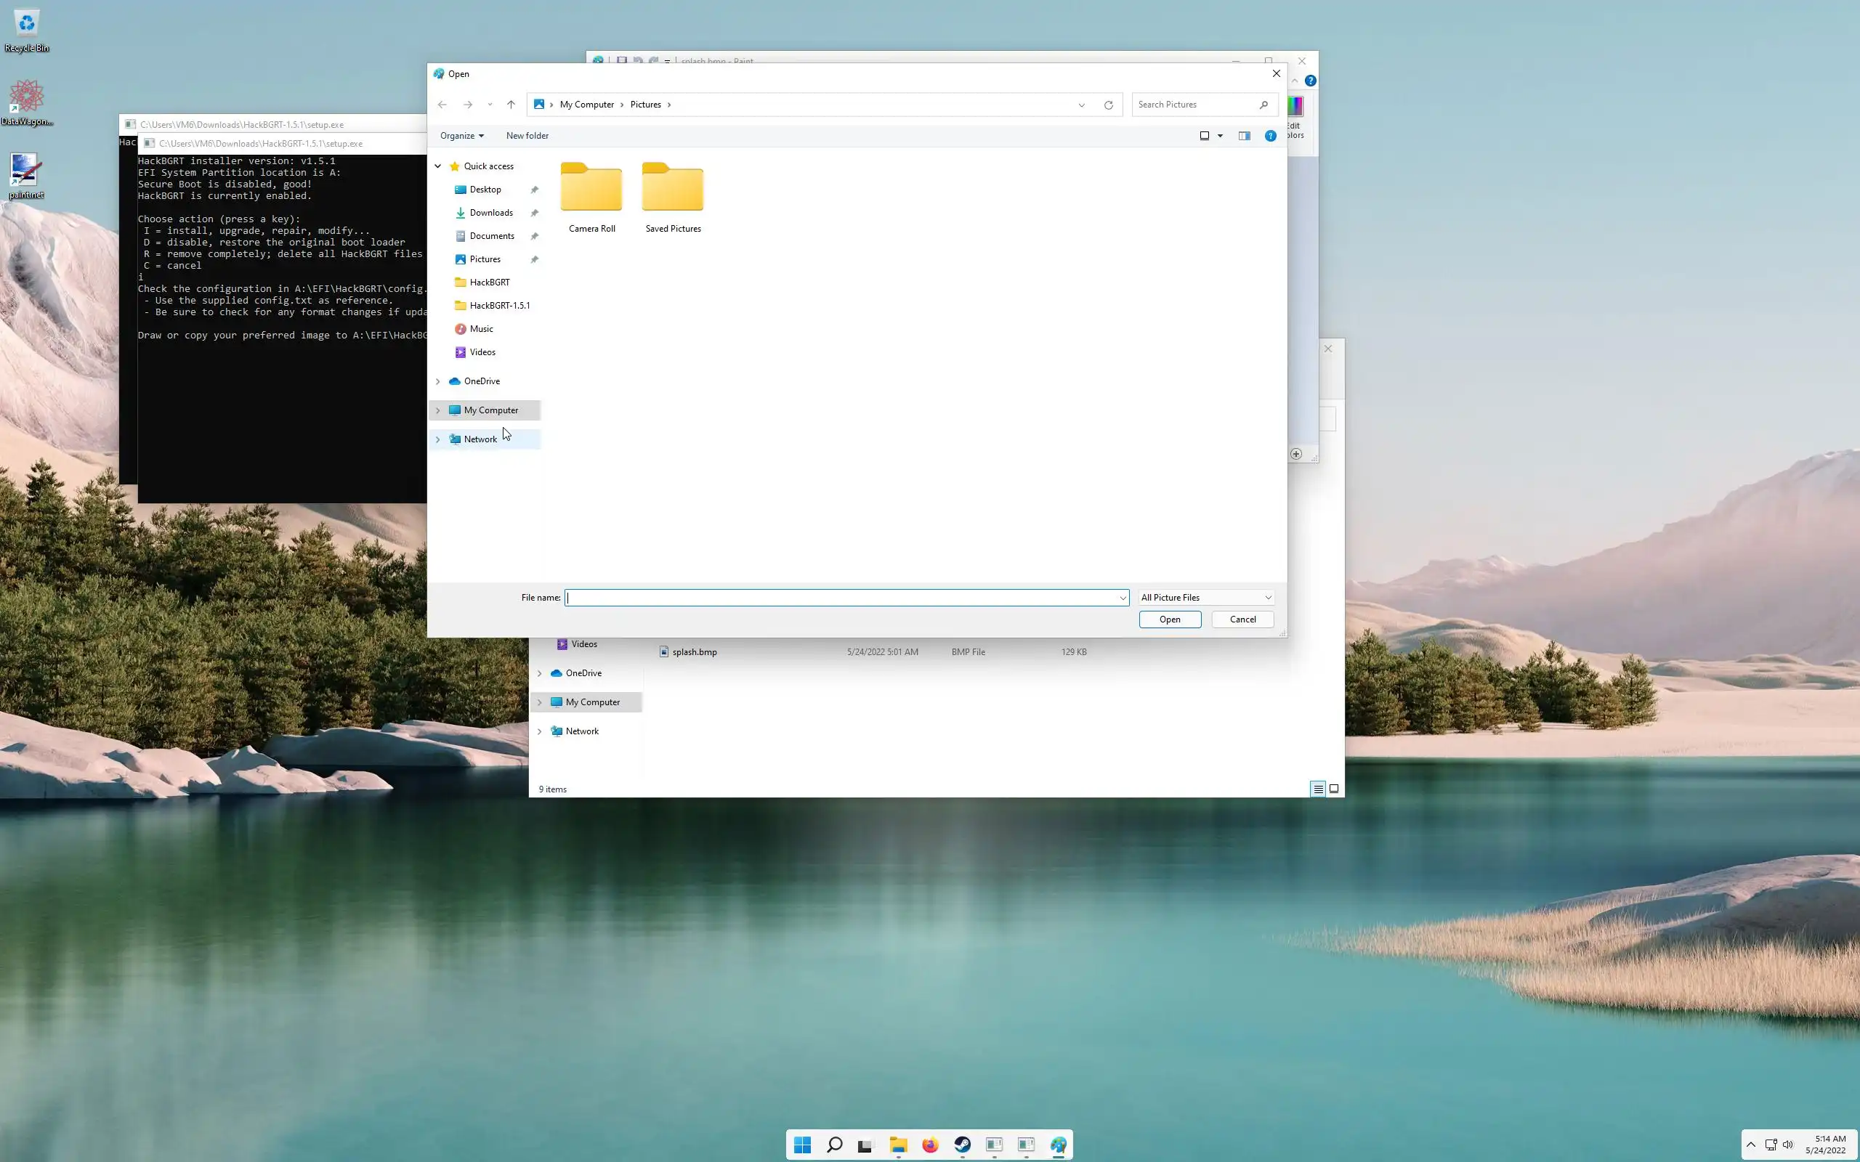Open the All Picture Files dropdown
Screen dimensions: 1860x1162
(x=1205, y=597)
